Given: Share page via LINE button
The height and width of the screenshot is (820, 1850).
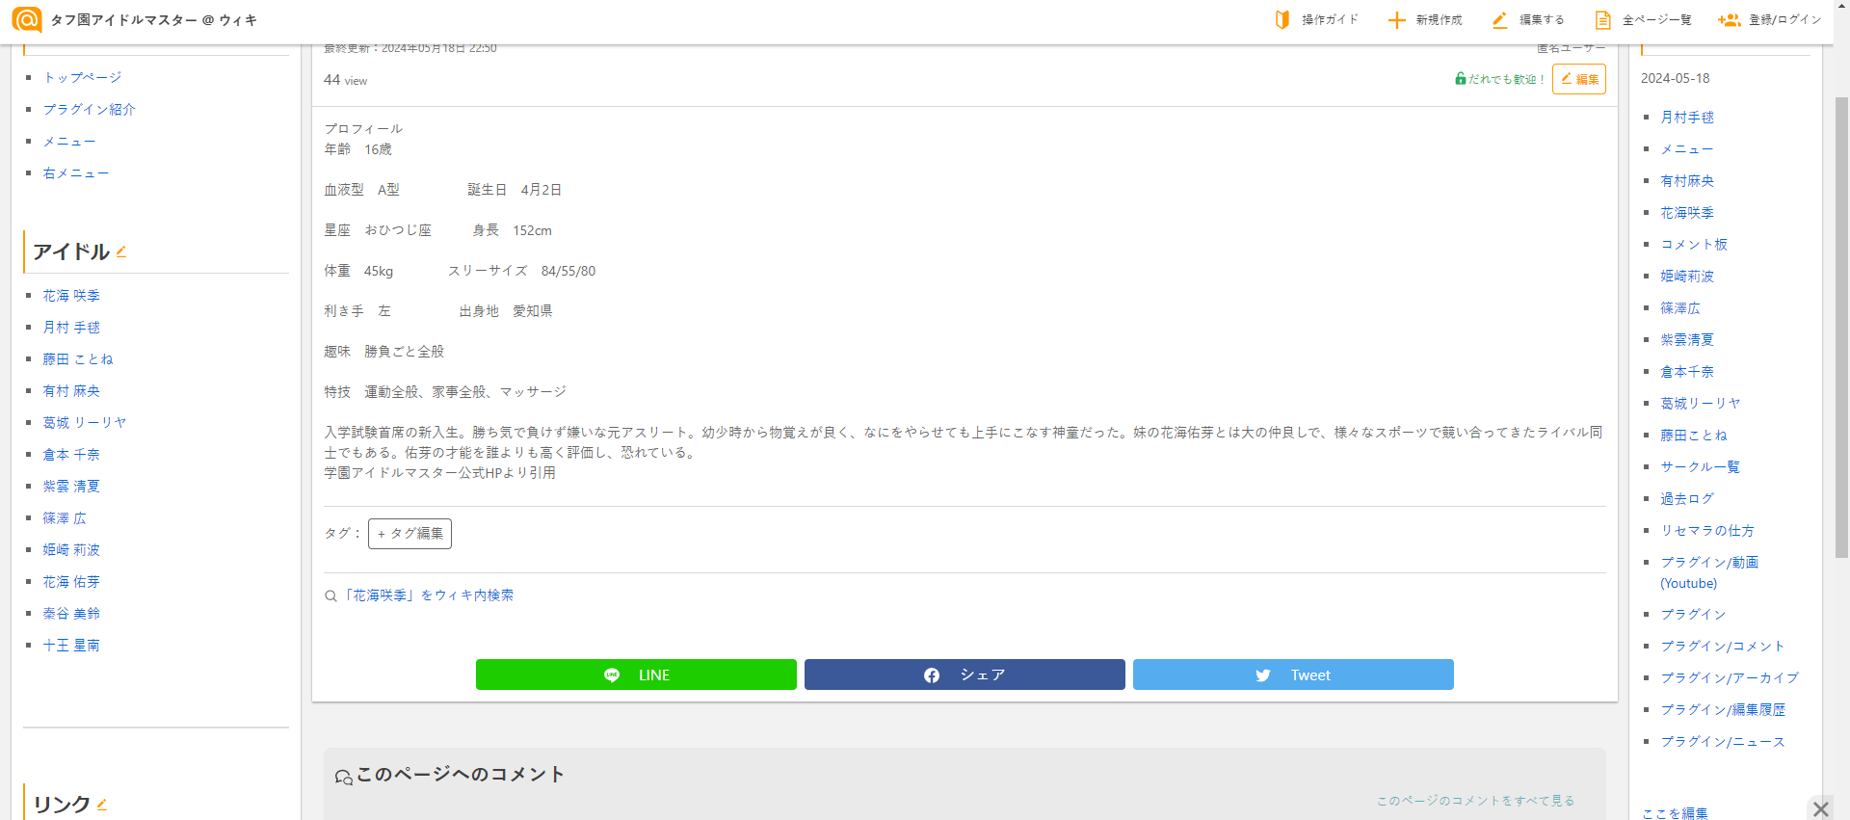Looking at the screenshot, I should point(636,675).
